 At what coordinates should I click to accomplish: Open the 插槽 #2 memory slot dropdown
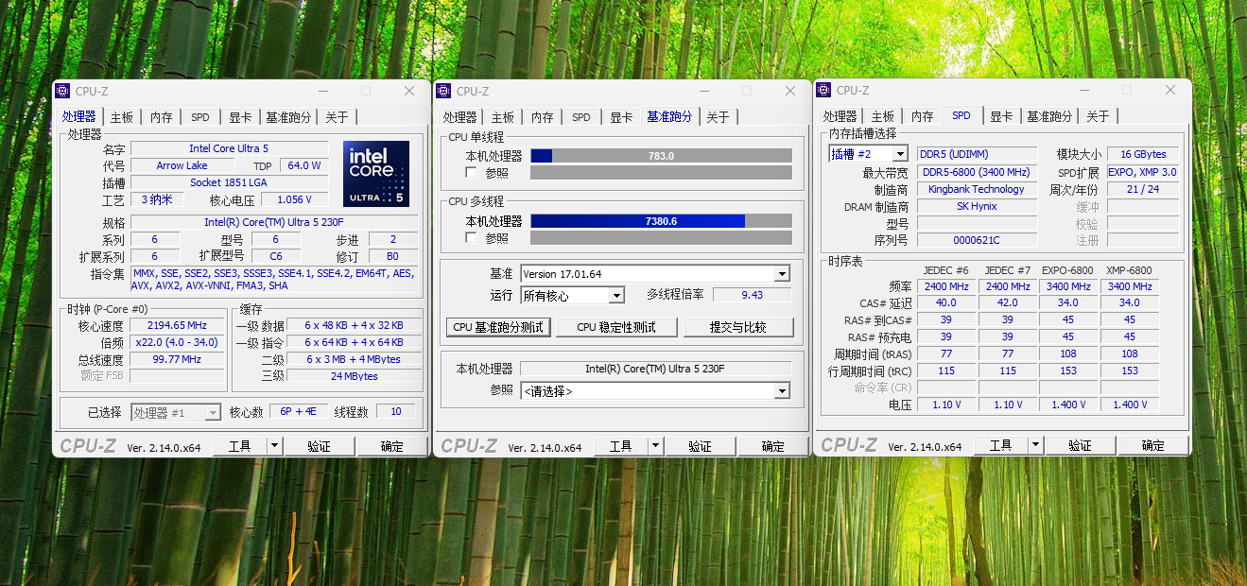[x=899, y=153]
